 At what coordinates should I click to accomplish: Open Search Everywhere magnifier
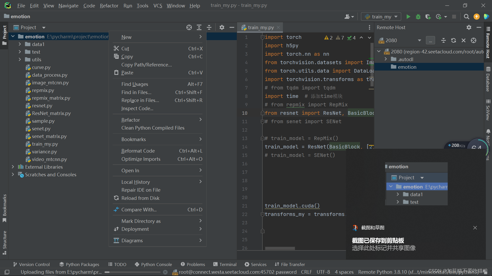point(466,17)
